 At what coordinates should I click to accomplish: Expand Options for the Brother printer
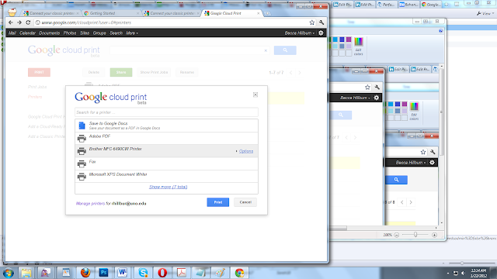246,151
